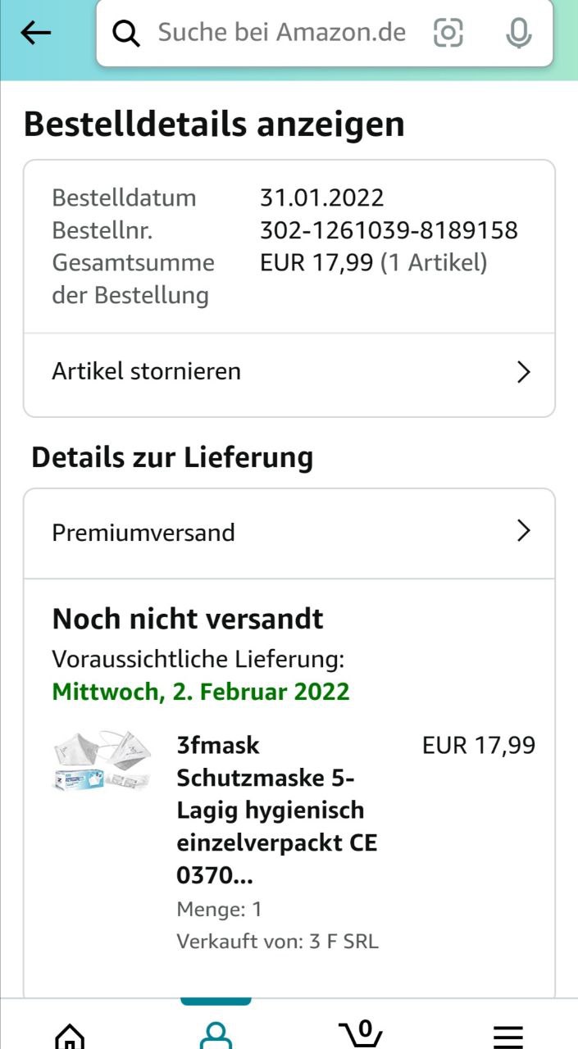Open the account profile tab icon
This screenshot has height=1049, width=578.
coord(216,1034)
